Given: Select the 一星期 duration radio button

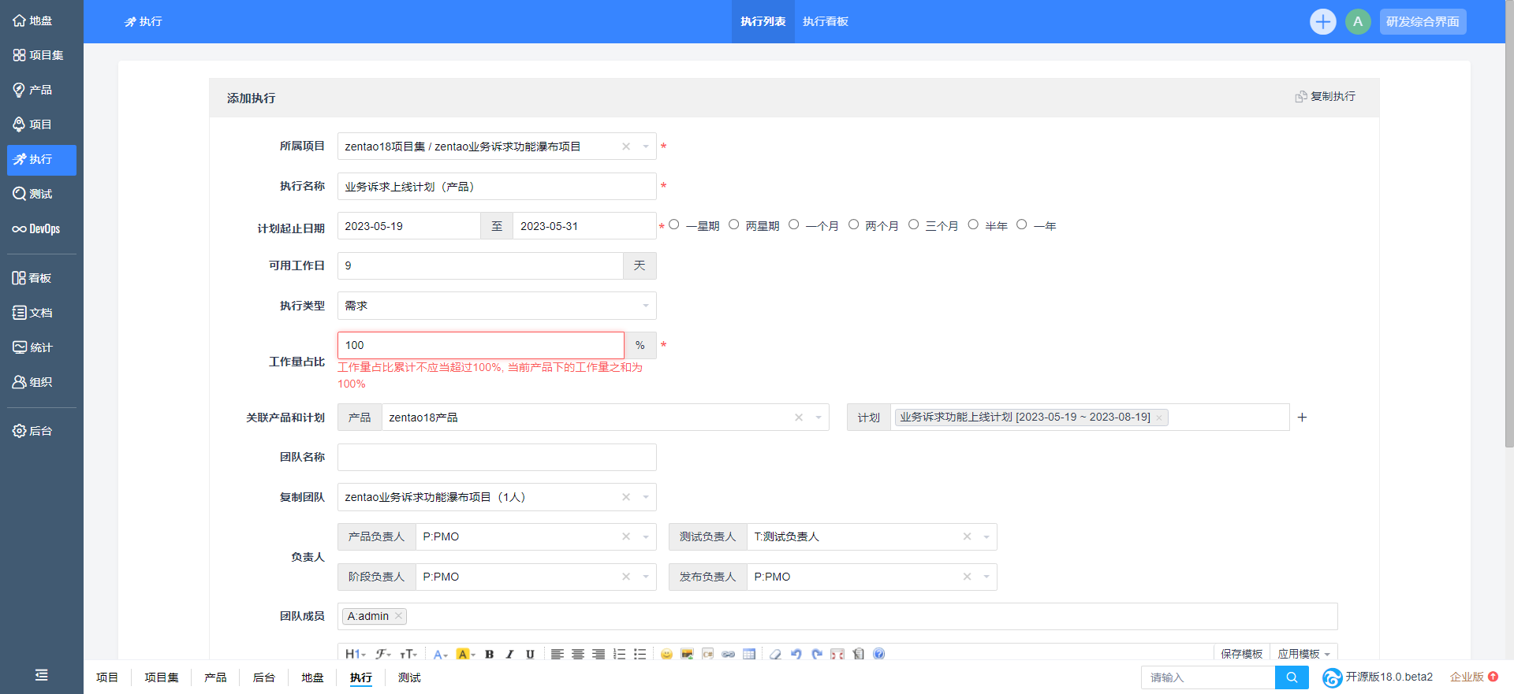Looking at the screenshot, I should click(674, 225).
